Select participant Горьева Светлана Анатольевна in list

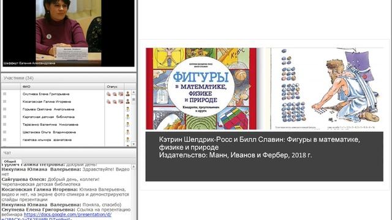pyautogui.click(x=48, y=109)
